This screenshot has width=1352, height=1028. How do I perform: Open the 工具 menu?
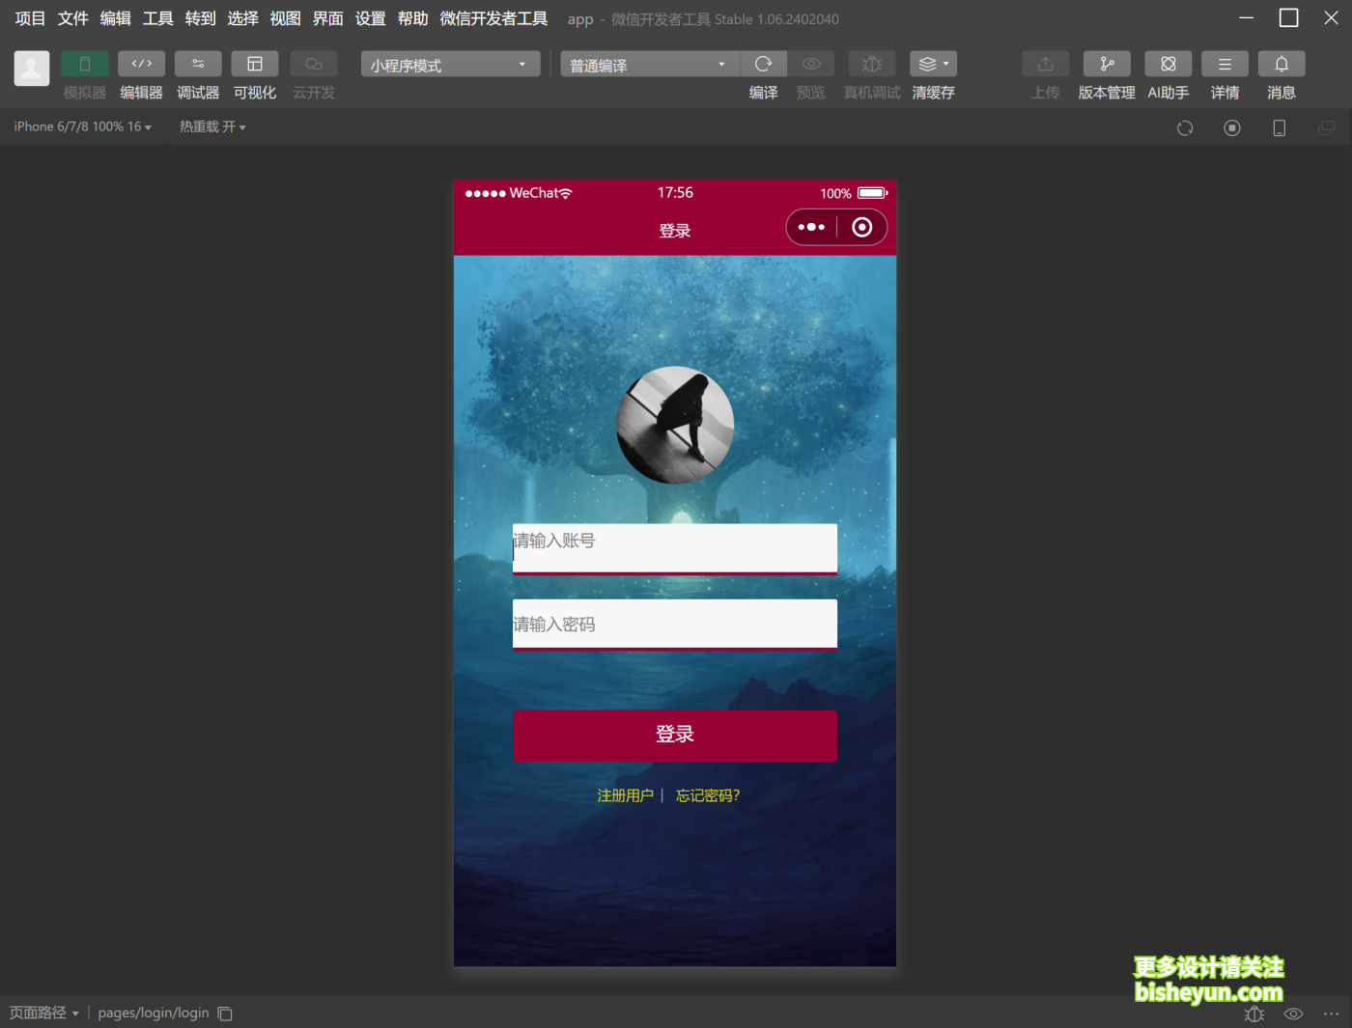click(x=157, y=17)
